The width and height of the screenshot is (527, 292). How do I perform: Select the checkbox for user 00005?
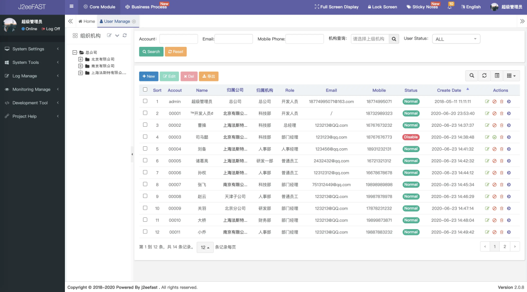pyautogui.click(x=145, y=161)
